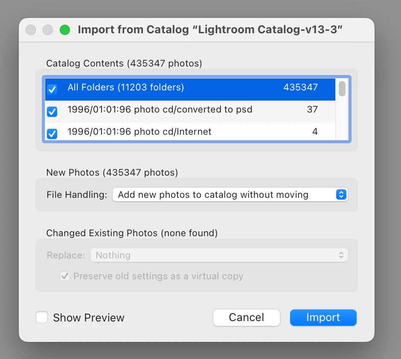Screen dimensions: 401x359
Task: Uncheck the photo cd/Internet folder checkbox
Action: coord(52,133)
